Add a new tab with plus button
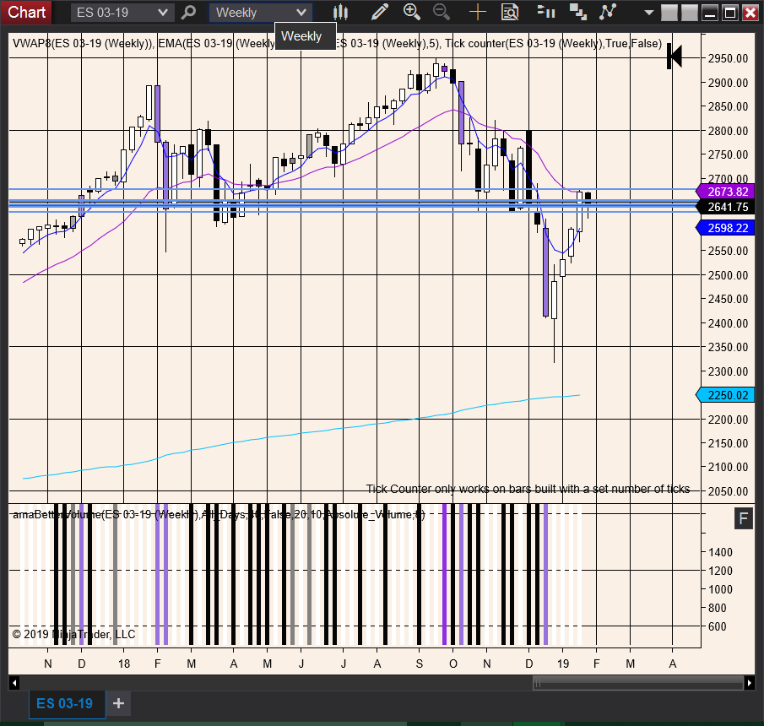 tap(118, 703)
